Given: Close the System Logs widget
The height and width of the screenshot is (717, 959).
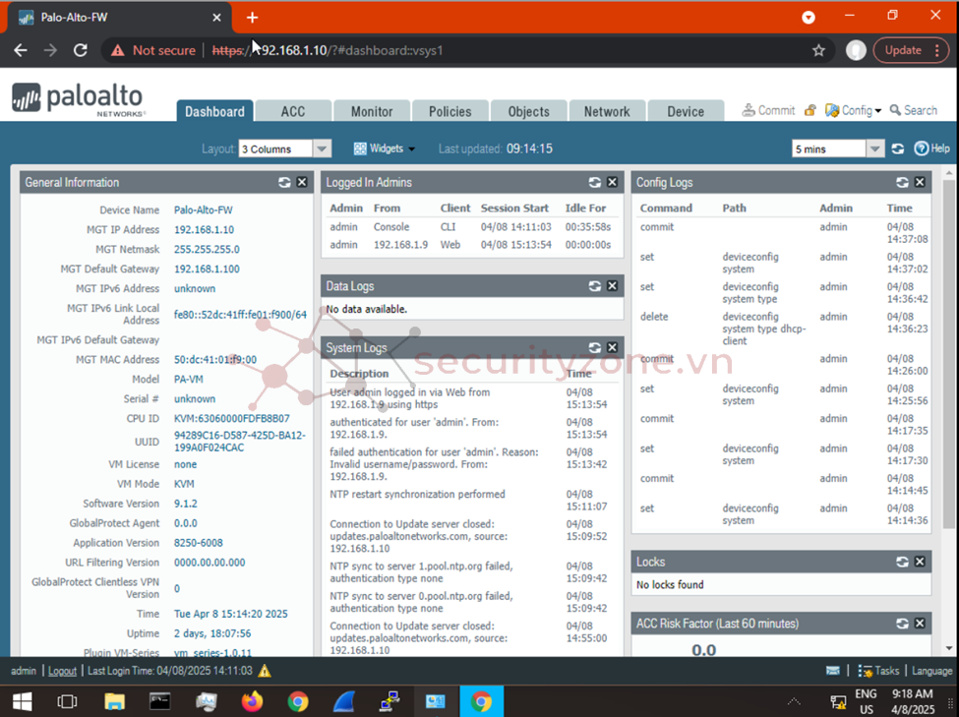Looking at the screenshot, I should [612, 347].
